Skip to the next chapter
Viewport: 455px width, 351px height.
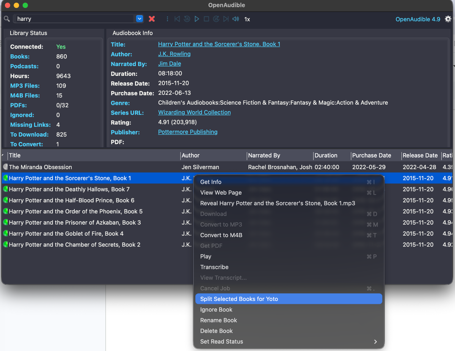226,19
